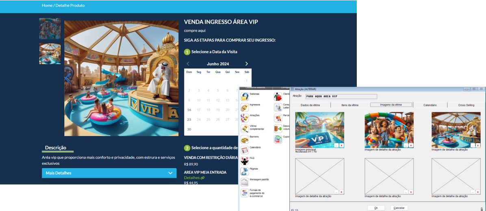Remove the children water slide image with X
Image resolution: width=486 pixels, height=211 pixels.
pos(411,145)
